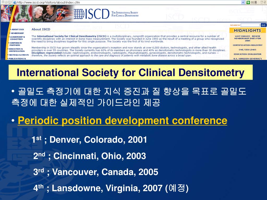The width and height of the screenshot is (267, 200).
Task: Click the Korean bullet text starting 골밀도 측정기에
Action: click(x=129, y=97)
